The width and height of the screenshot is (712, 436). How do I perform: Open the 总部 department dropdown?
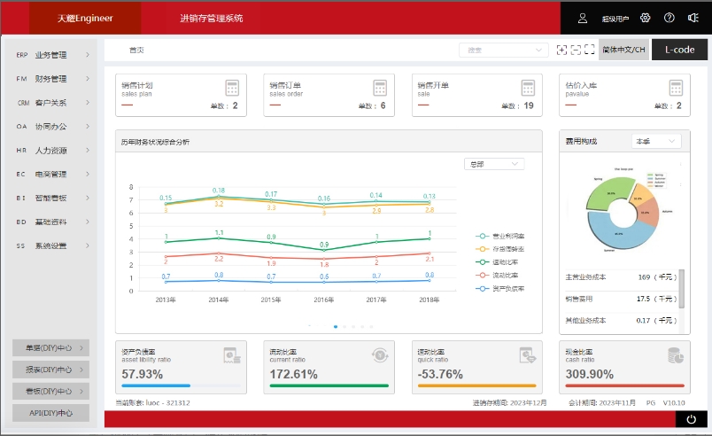click(x=494, y=164)
